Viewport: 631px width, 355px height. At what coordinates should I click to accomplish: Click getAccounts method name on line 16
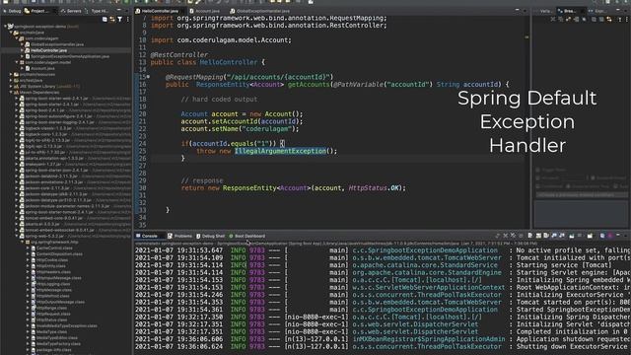click(309, 85)
